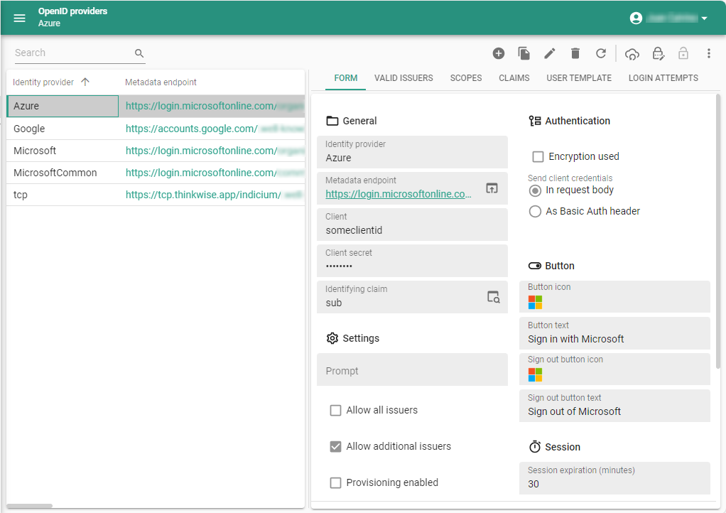
Task: Click open-in-browser icon beside Metadata endpoint
Action: point(492,188)
